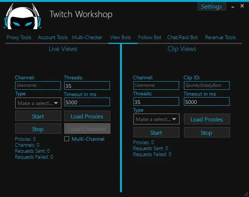Click Live Views 'Proxies: 0' status

25,139
